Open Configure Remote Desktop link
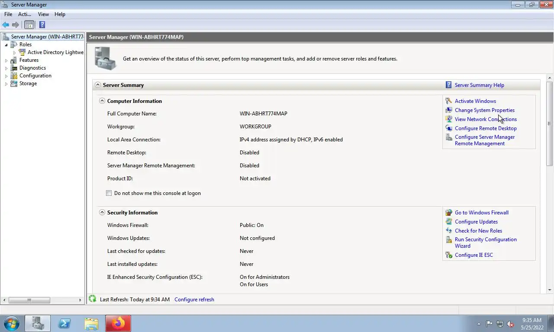The image size is (554, 332). tap(486, 128)
